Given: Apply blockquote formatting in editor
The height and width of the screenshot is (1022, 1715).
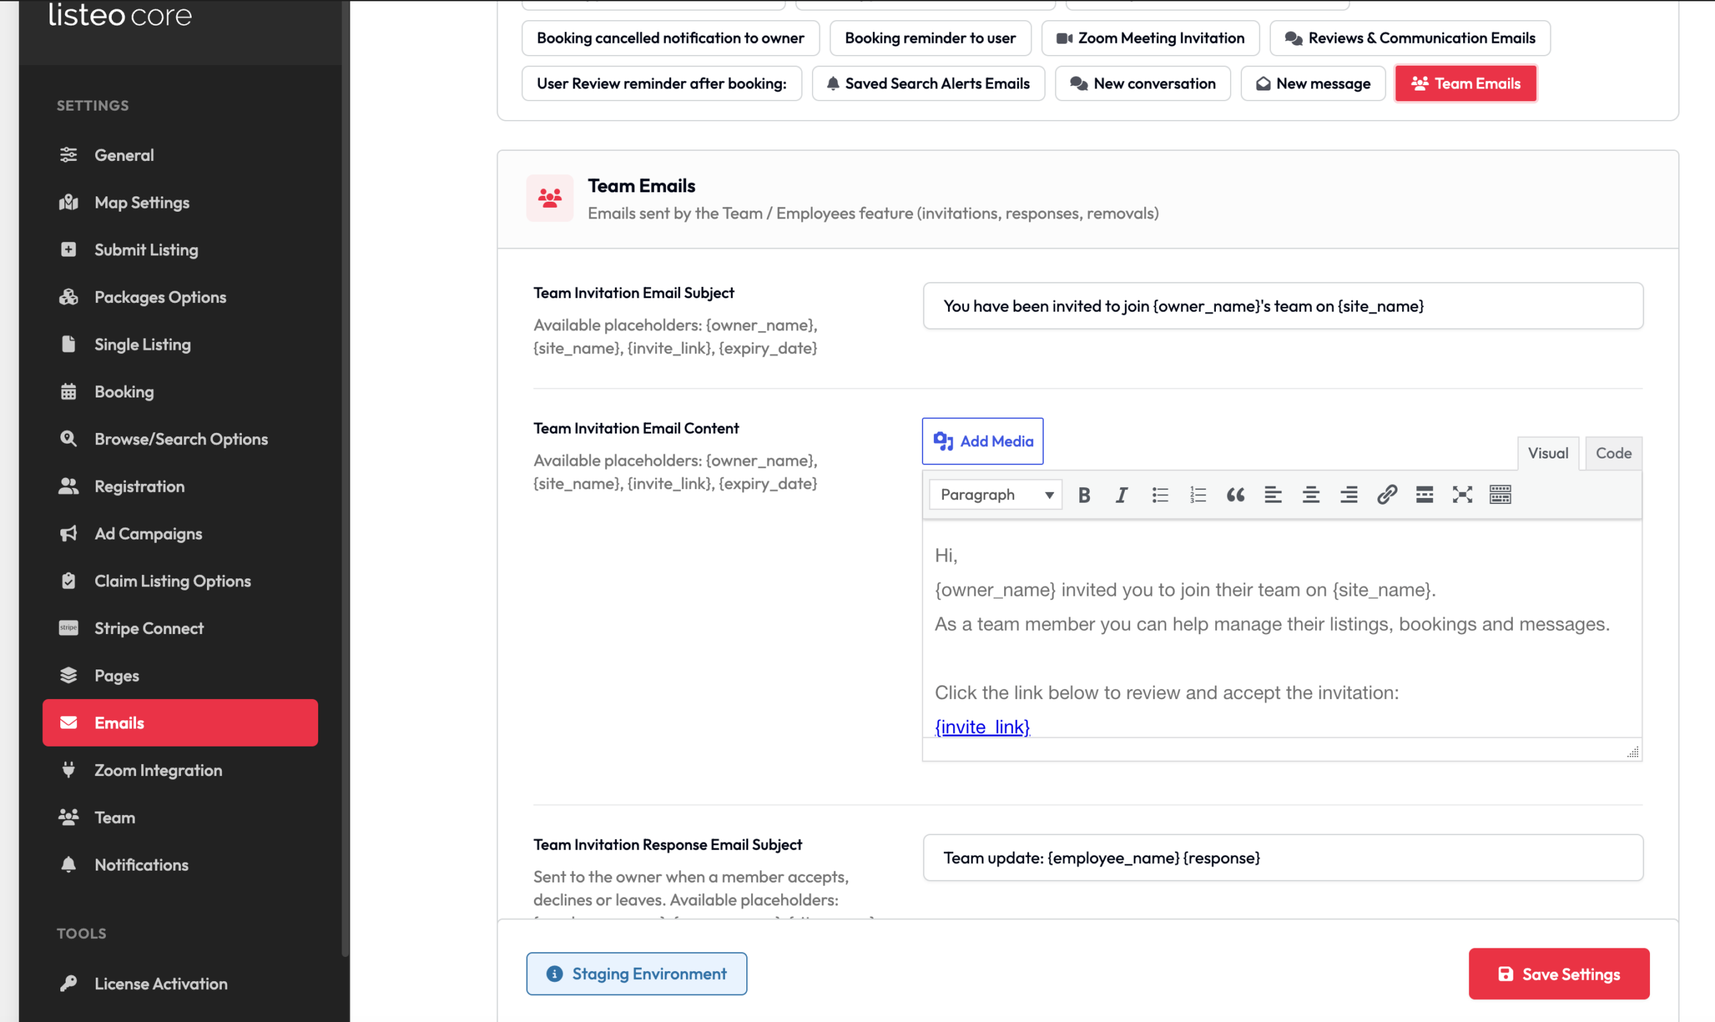Looking at the screenshot, I should (1236, 495).
